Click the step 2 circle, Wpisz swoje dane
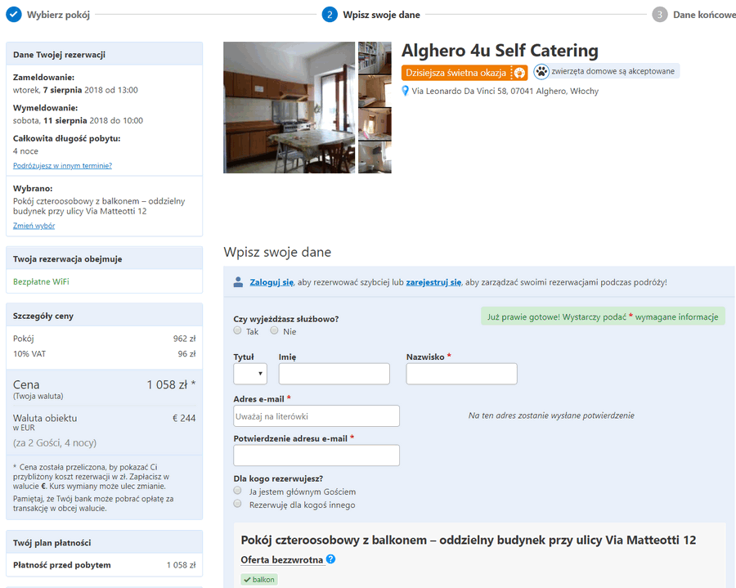736x588 pixels. (x=330, y=15)
